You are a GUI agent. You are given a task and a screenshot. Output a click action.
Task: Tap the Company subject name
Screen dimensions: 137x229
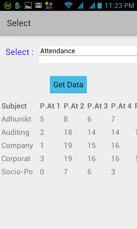coord(17,146)
